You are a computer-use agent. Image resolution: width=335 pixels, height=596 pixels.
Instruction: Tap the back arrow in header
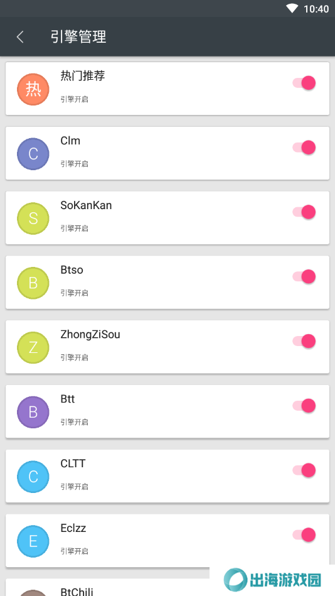(x=20, y=37)
